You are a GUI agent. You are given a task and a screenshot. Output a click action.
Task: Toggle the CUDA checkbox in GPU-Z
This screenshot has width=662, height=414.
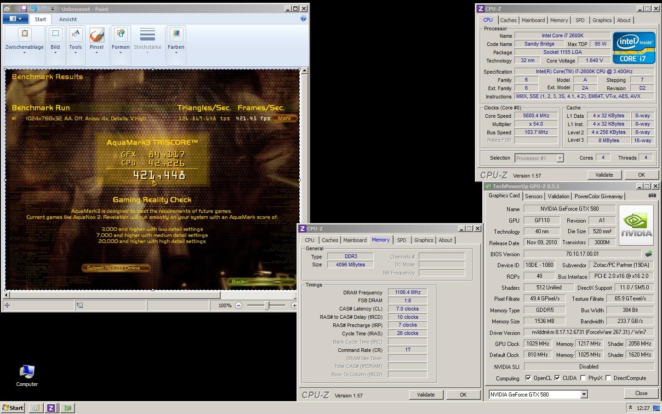(x=557, y=378)
